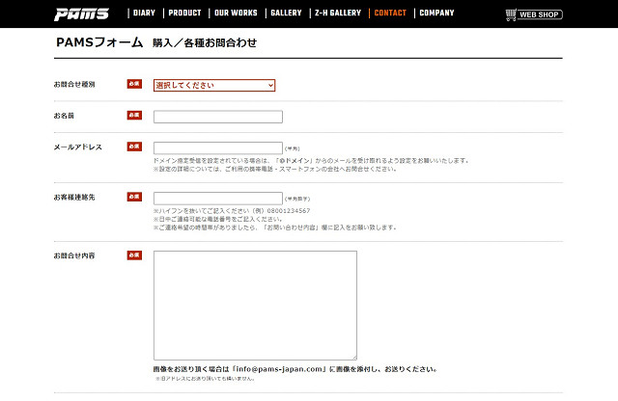Screen dimensions: 618x401
Task: Click the red 必須 badge beside メールアドレス
Action: click(134, 147)
